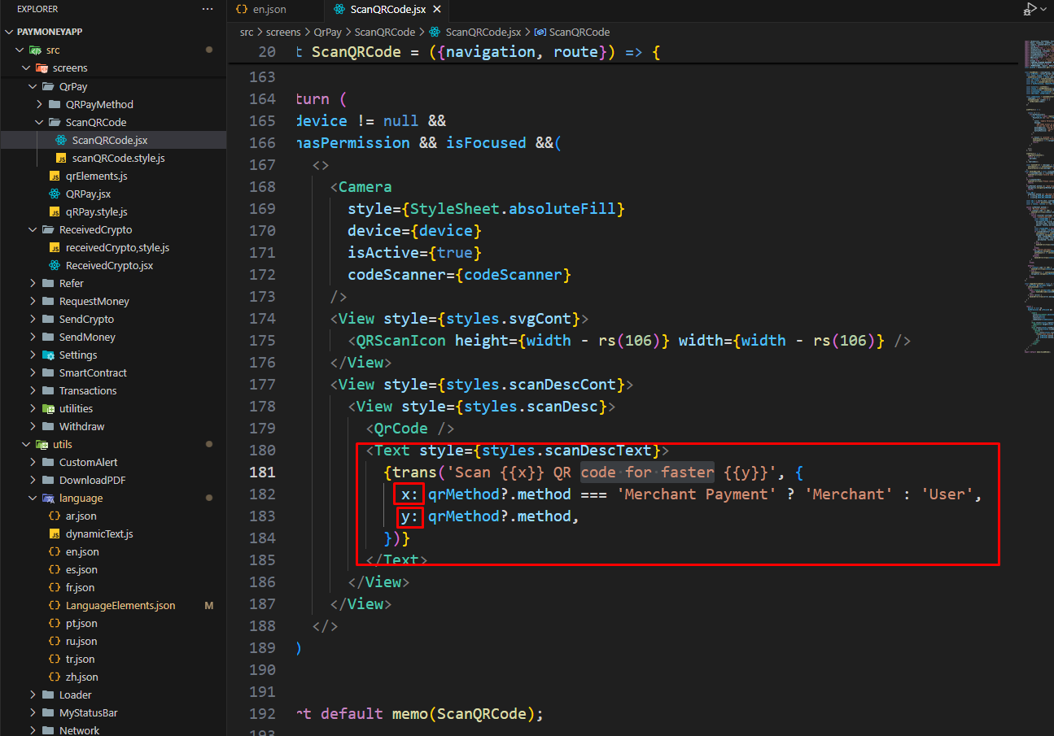Click the Run and Debug play icon
Image resolution: width=1054 pixels, height=736 pixels.
pos(1030,9)
